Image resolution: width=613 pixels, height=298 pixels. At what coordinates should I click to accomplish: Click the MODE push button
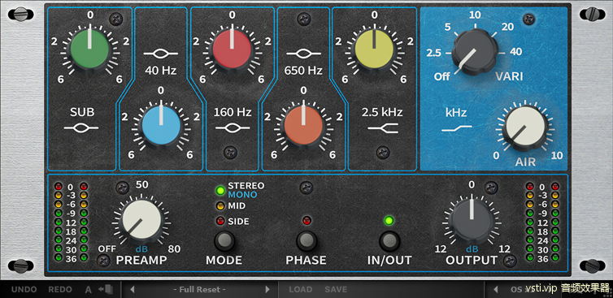point(224,241)
